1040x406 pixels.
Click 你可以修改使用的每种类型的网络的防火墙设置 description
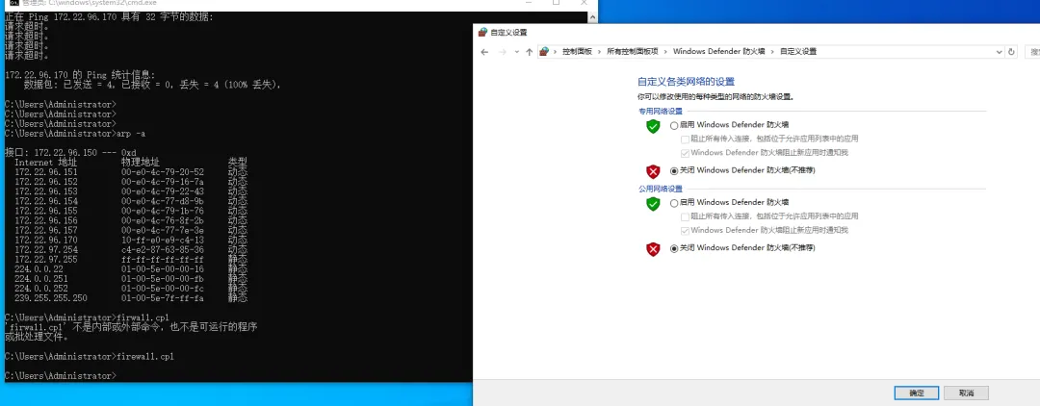pos(715,97)
